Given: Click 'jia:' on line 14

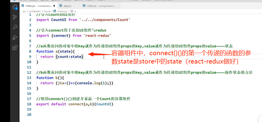Looking at the screenshot, I should pos(62,83).
